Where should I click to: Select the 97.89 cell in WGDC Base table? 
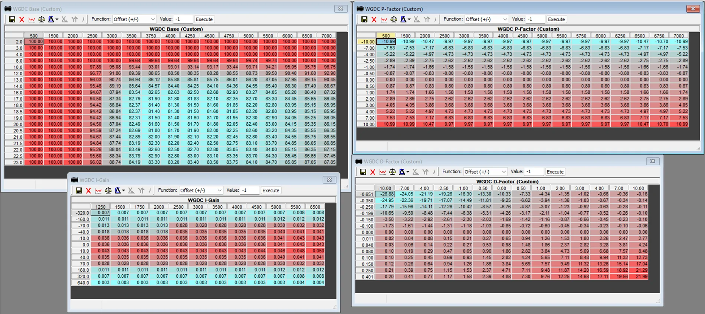tap(92, 67)
